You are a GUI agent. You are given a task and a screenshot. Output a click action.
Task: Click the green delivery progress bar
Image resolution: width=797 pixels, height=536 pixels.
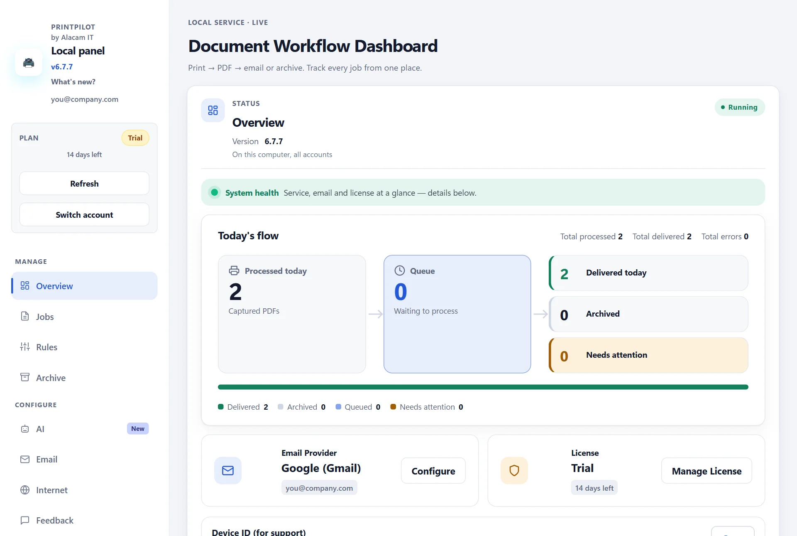(x=483, y=387)
